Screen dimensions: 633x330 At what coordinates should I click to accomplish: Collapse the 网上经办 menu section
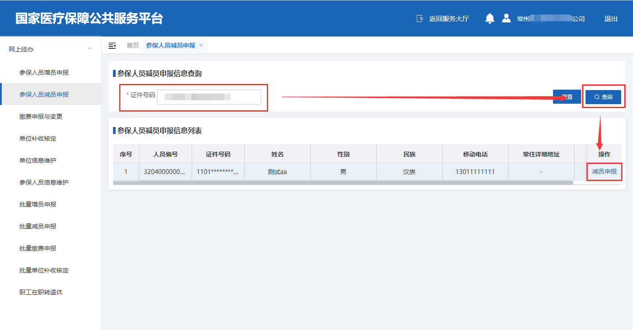tap(90, 49)
